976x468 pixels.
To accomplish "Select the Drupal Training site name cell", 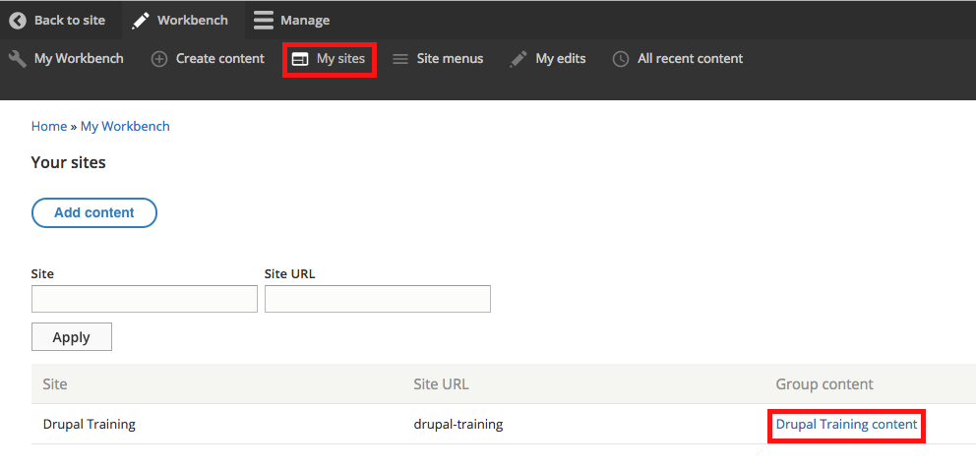I will click(89, 425).
